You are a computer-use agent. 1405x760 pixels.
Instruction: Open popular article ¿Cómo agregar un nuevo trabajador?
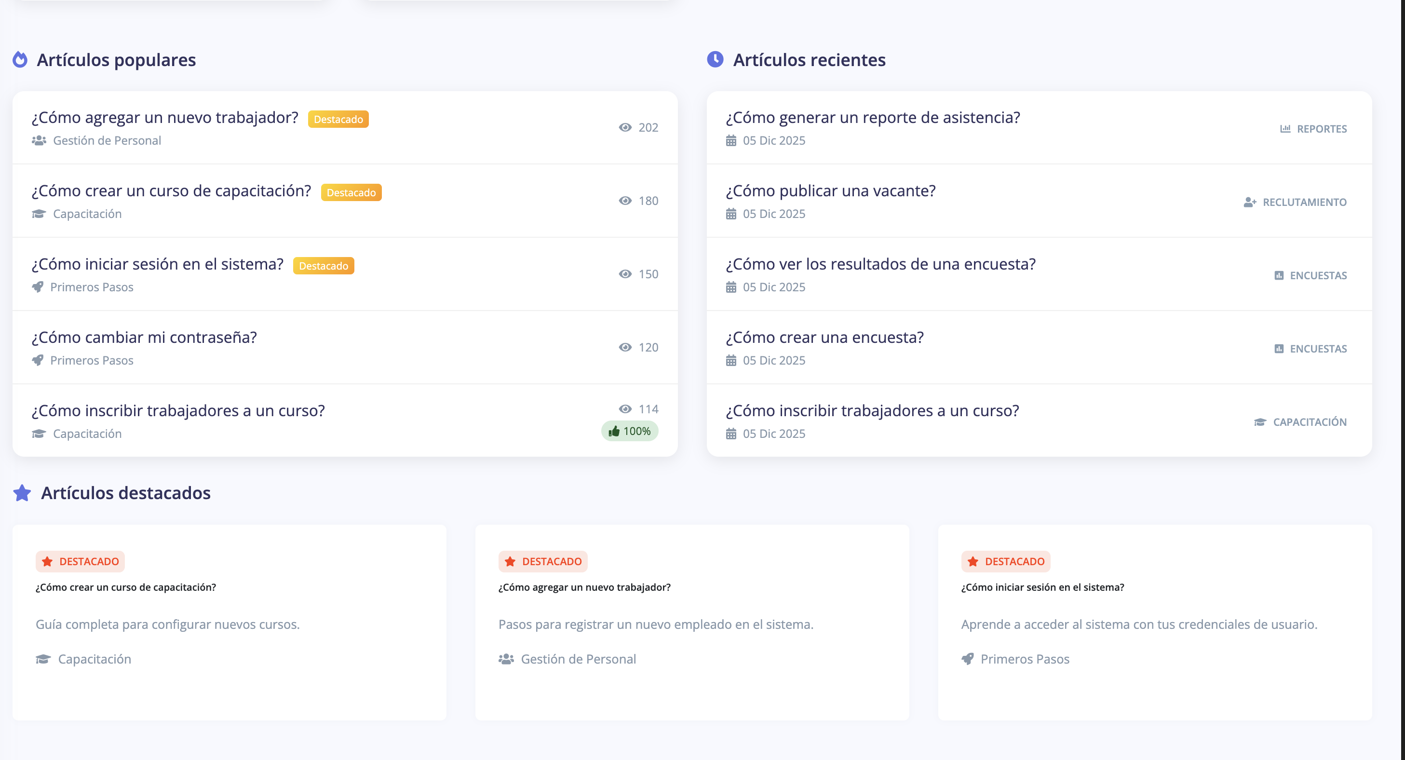(165, 117)
